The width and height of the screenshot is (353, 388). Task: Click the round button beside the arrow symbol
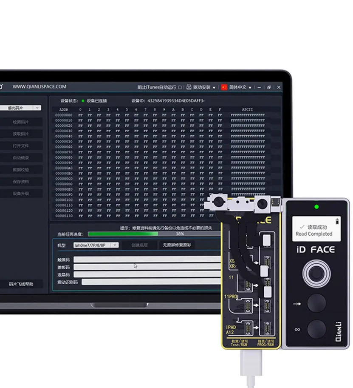coord(316,303)
